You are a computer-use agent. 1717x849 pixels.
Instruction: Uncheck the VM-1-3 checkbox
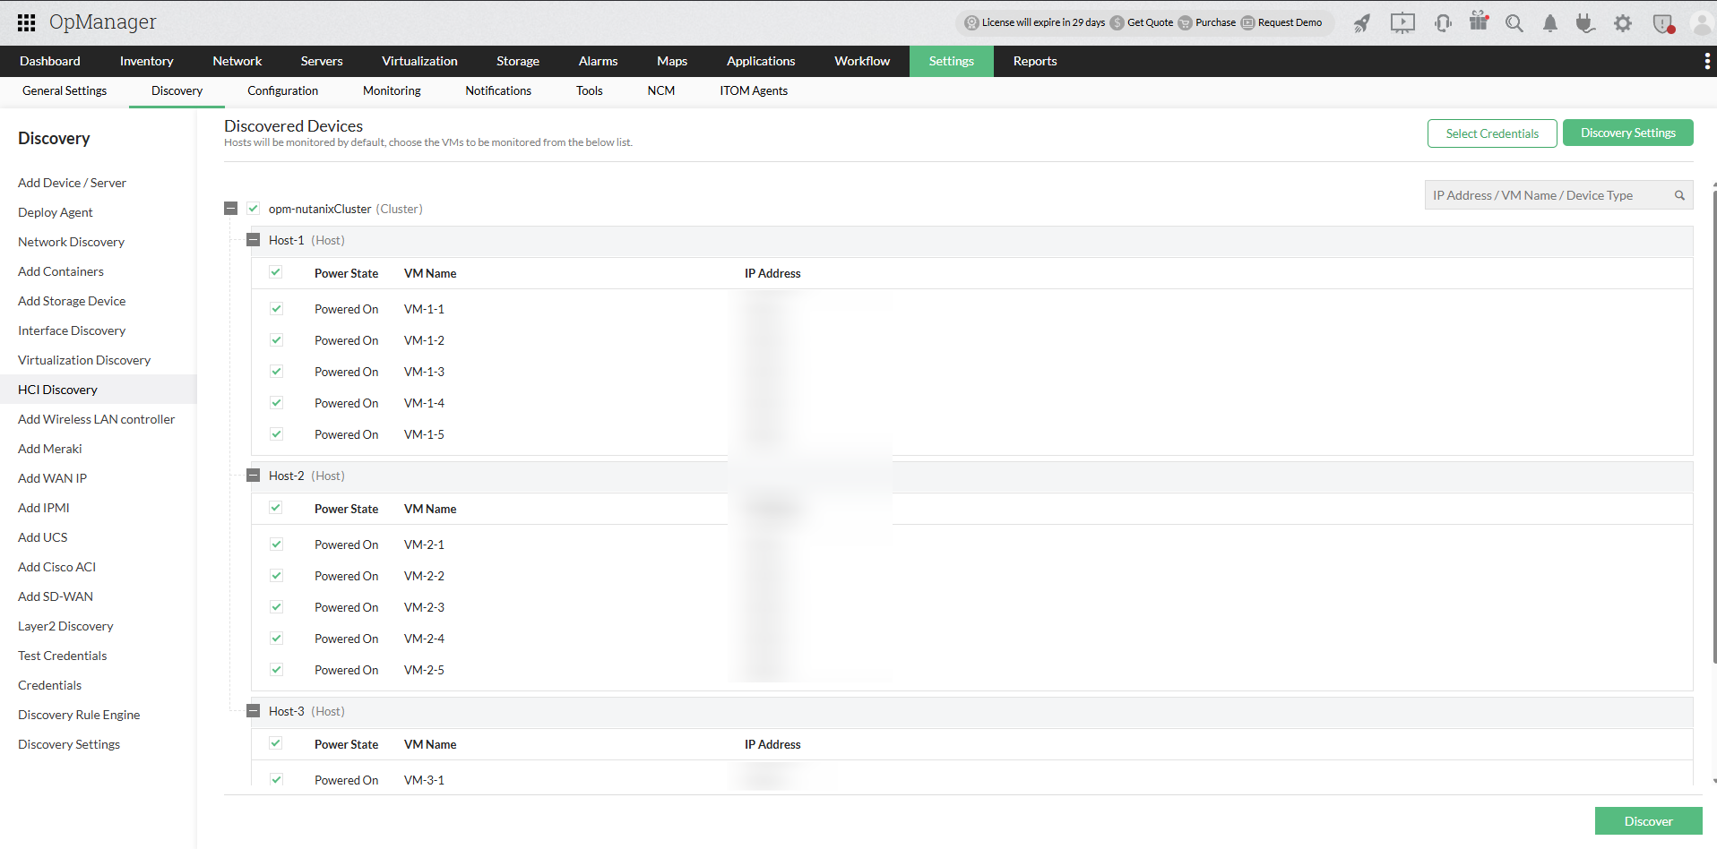click(276, 372)
